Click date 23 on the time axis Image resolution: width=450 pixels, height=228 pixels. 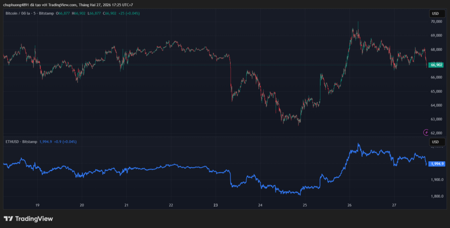pyautogui.click(x=215, y=205)
